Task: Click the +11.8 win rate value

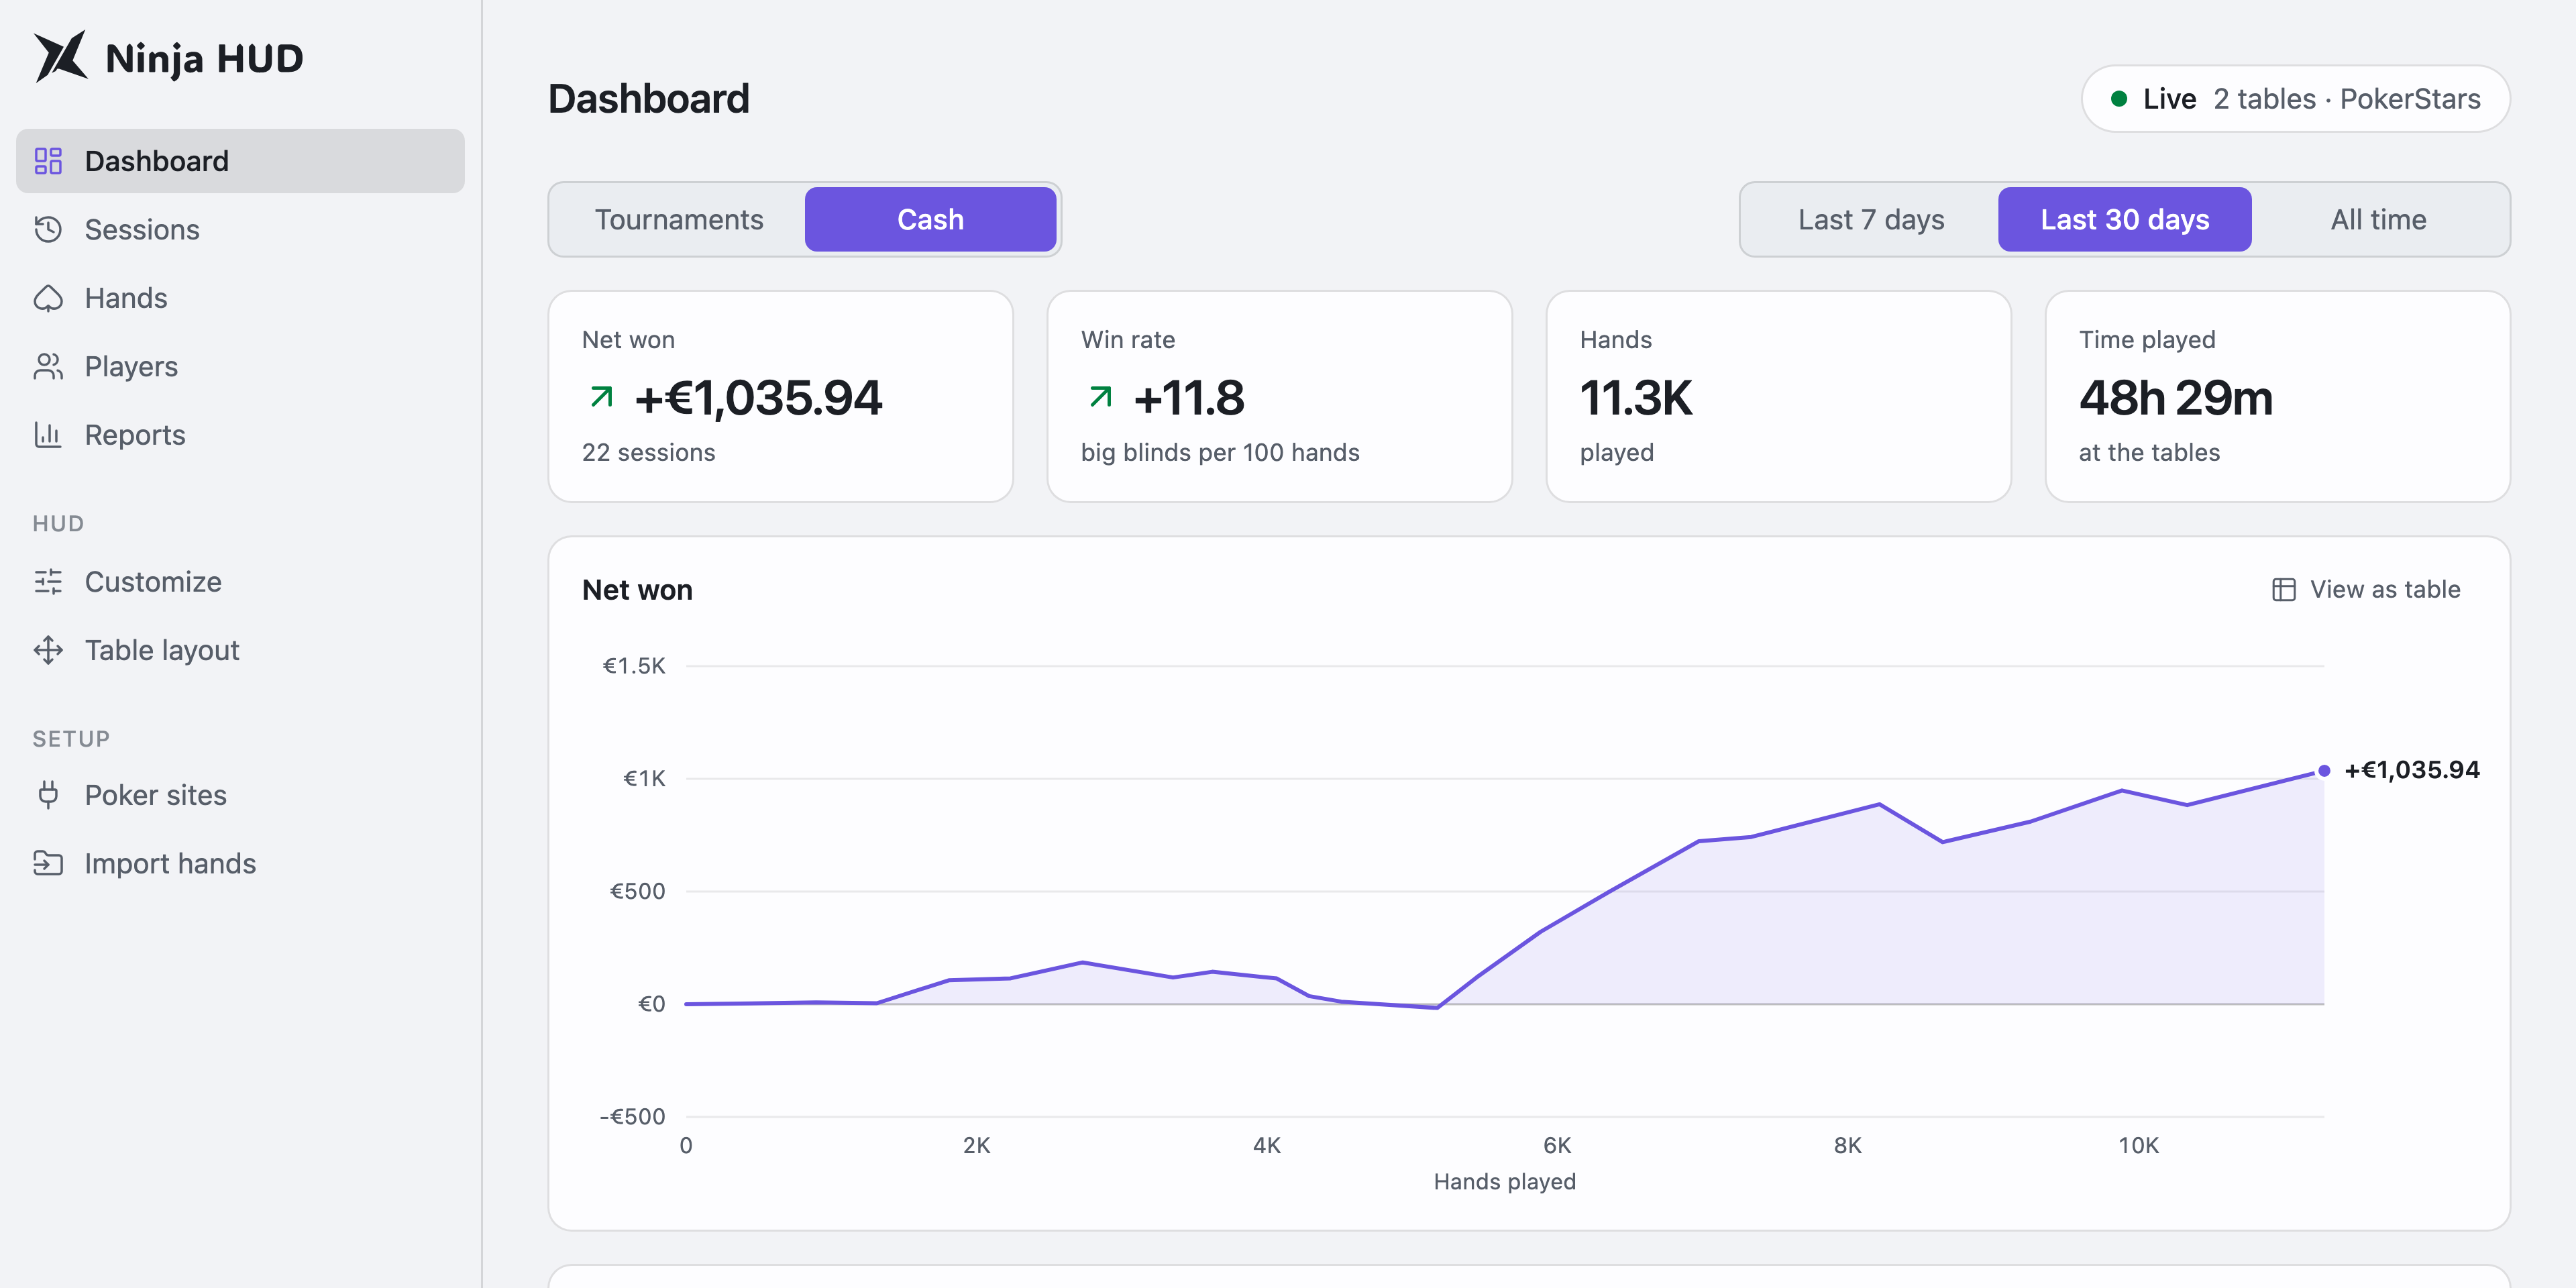Action: 1189,398
